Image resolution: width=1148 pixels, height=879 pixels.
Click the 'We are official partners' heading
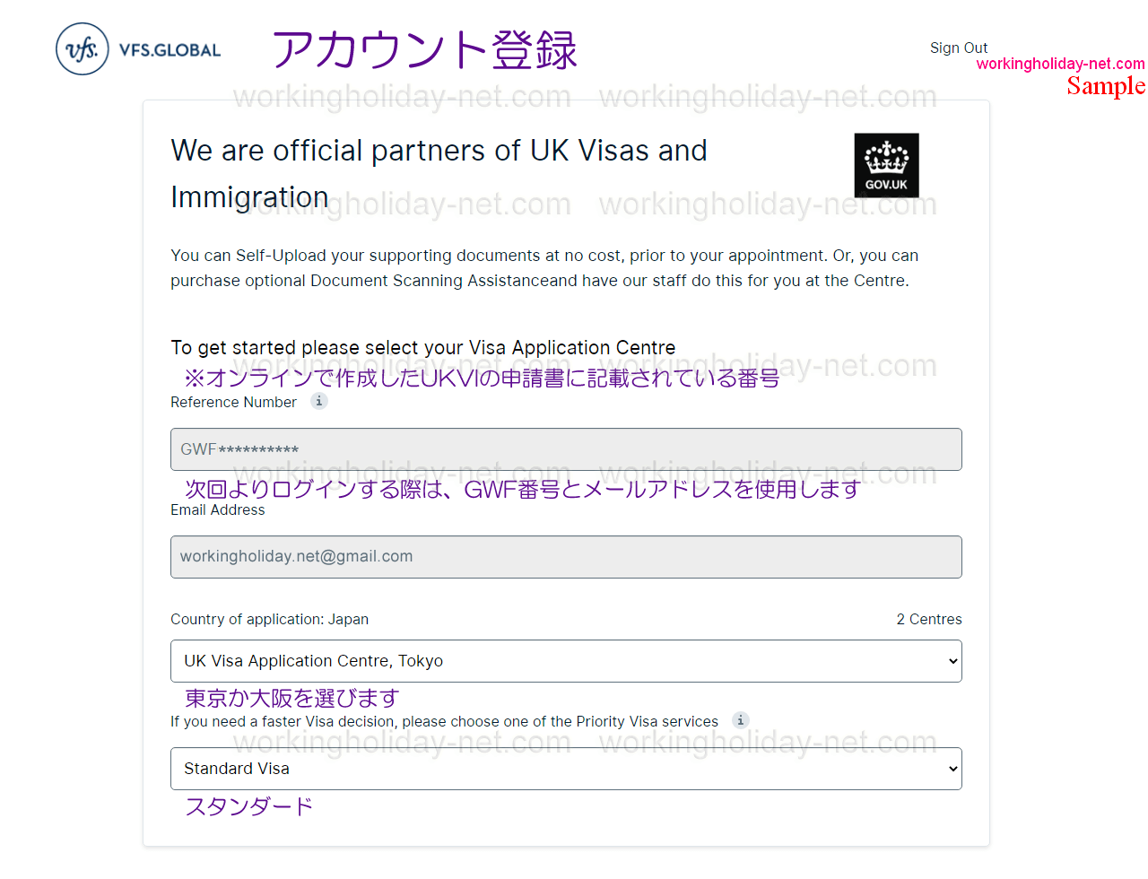click(x=439, y=174)
